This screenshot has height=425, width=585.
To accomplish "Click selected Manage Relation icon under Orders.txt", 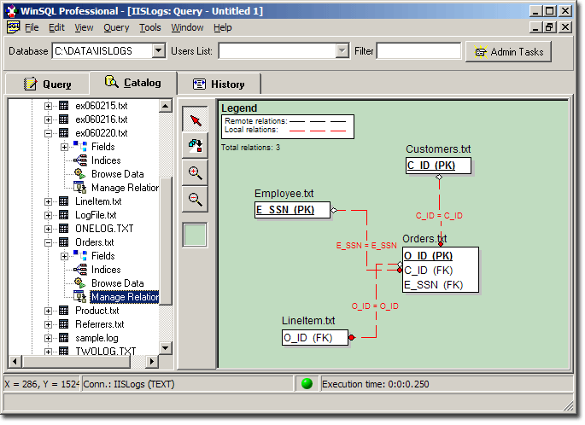I will click(80, 297).
